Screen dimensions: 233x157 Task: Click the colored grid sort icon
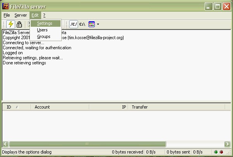(x=92, y=24)
